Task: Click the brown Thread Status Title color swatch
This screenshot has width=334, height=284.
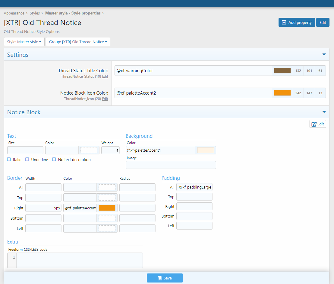Action: [282, 71]
